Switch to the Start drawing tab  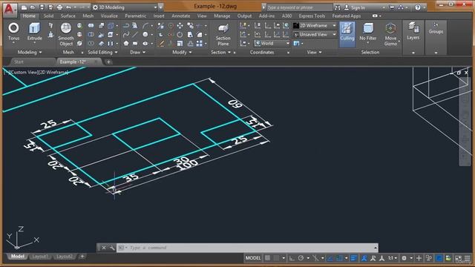(x=19, y=62)
